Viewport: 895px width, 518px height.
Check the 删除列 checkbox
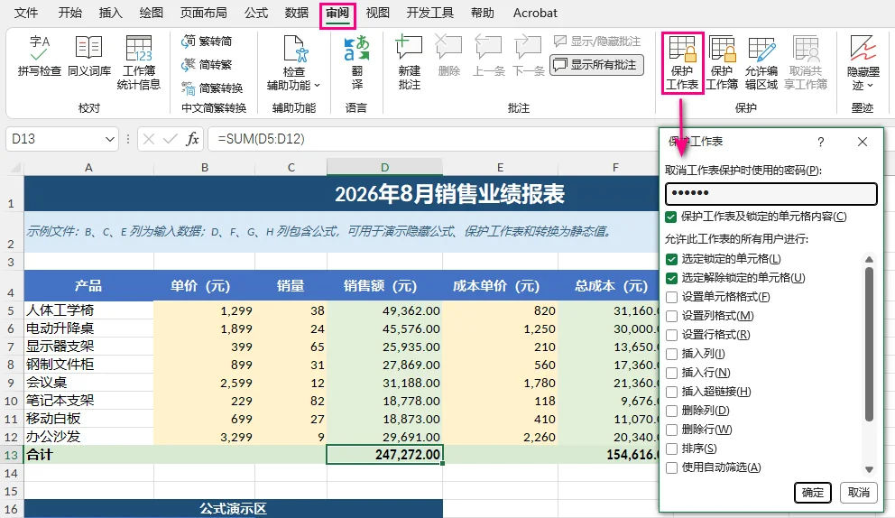point(672,411)
